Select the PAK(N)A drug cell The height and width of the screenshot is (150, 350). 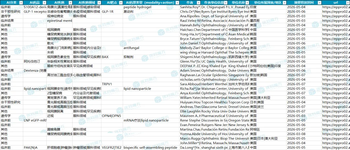click(35, 147)
